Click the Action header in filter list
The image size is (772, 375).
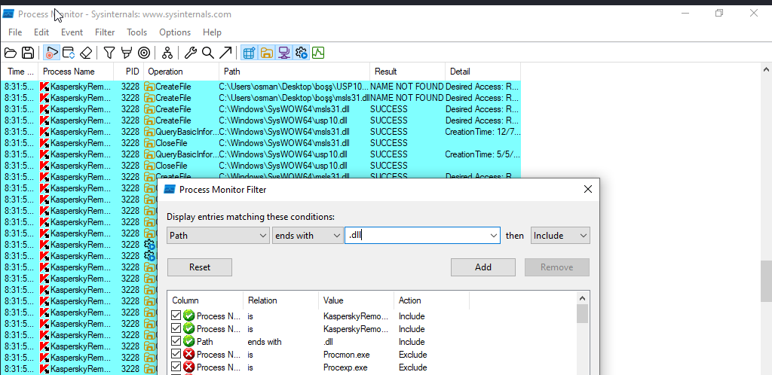pyautogui.click(x=431, y=300)
